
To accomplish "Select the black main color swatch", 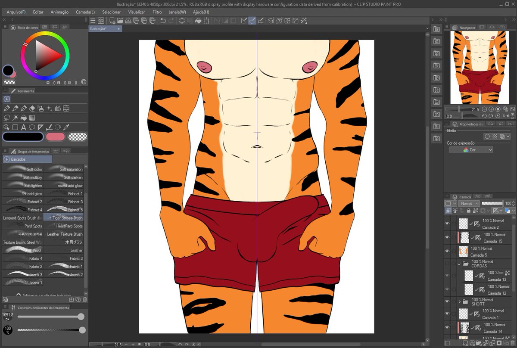I will [x=23, y=137].
